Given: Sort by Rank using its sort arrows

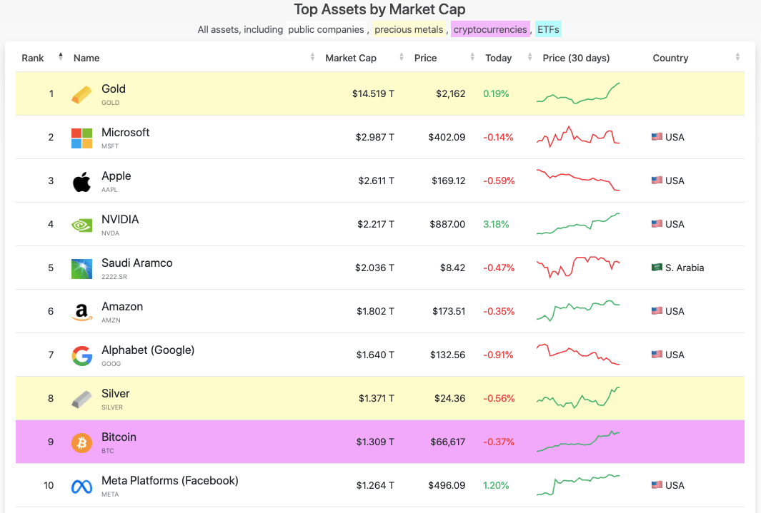Looking at the screenshot, I should [x=61, y=56].
